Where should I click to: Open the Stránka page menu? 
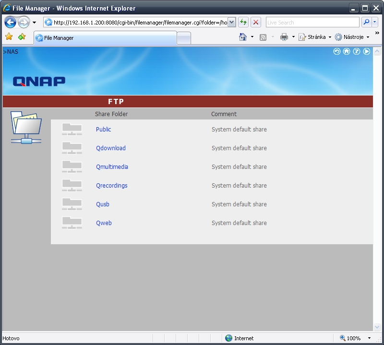point(315,37)
